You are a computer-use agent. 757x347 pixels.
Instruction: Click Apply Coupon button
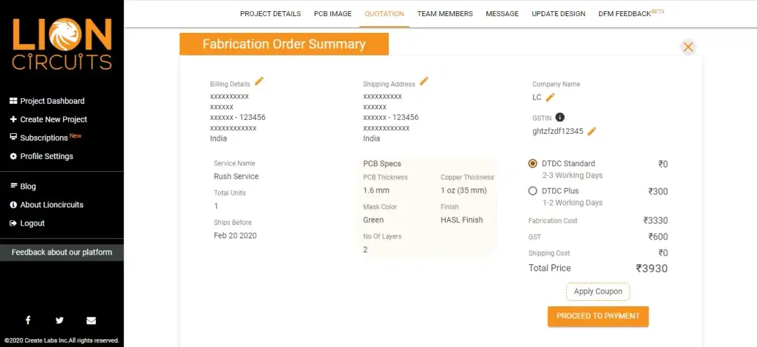point(598,292)
